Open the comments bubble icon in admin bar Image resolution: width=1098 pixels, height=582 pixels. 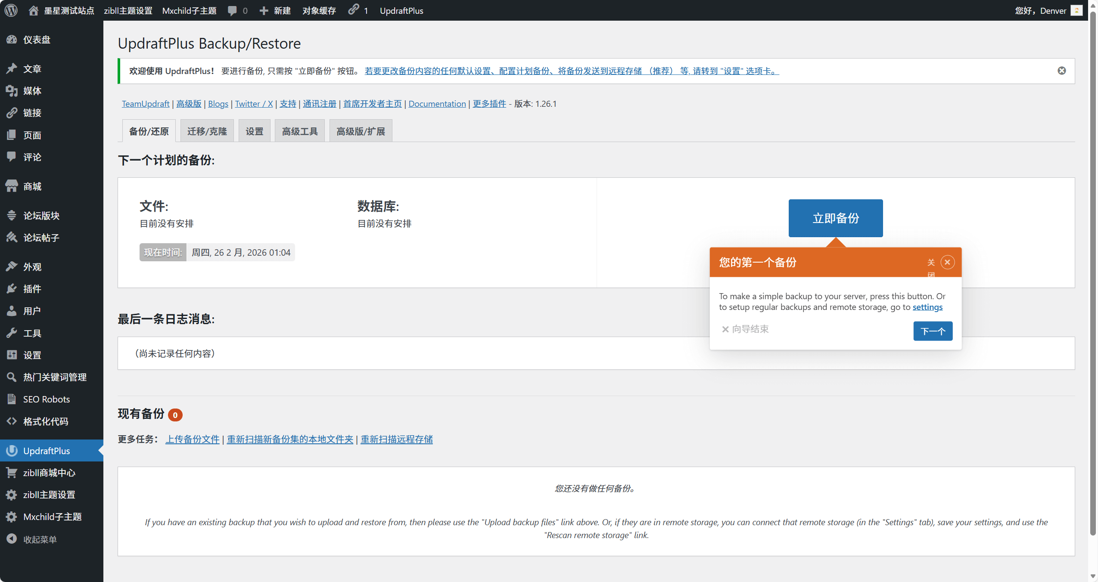(x=232, y=11)
